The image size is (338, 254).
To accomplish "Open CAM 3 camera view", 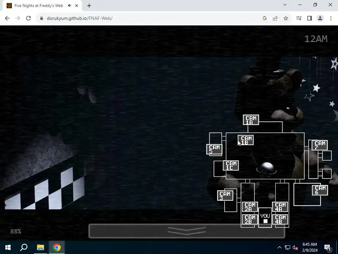I will [x=225, y=196].
